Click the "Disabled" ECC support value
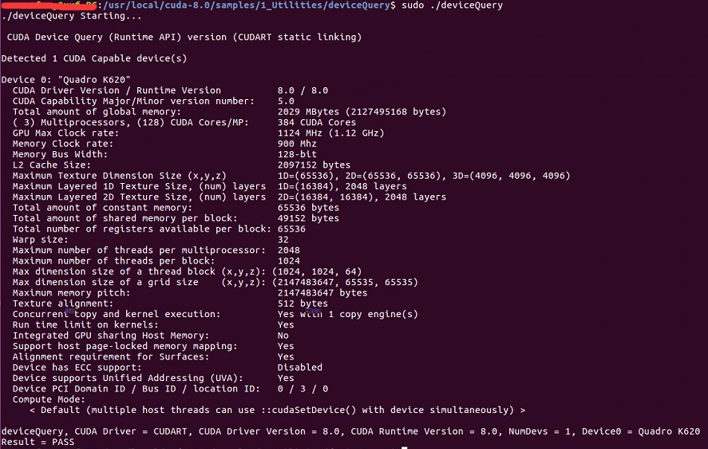The image size is (708, 449). tap(300, 368)
